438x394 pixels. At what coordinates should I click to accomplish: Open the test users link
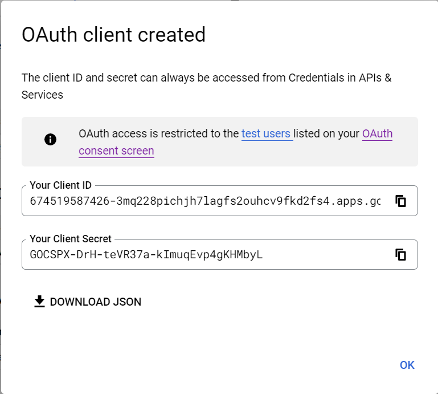point(266,134)
